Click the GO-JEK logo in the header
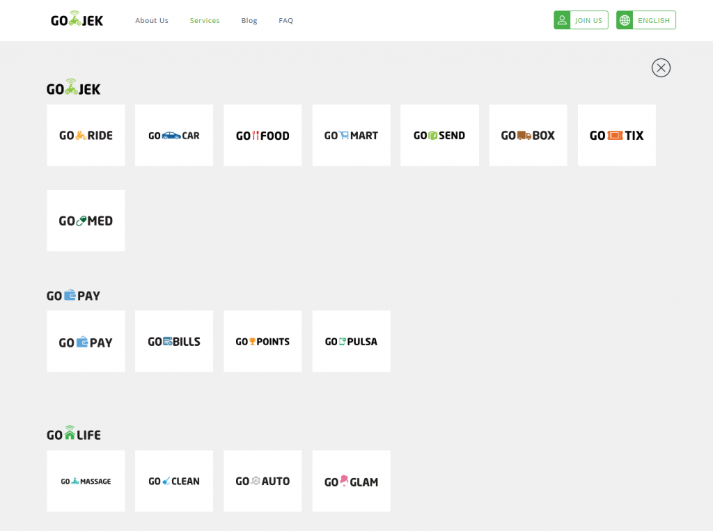 (77, 20)
